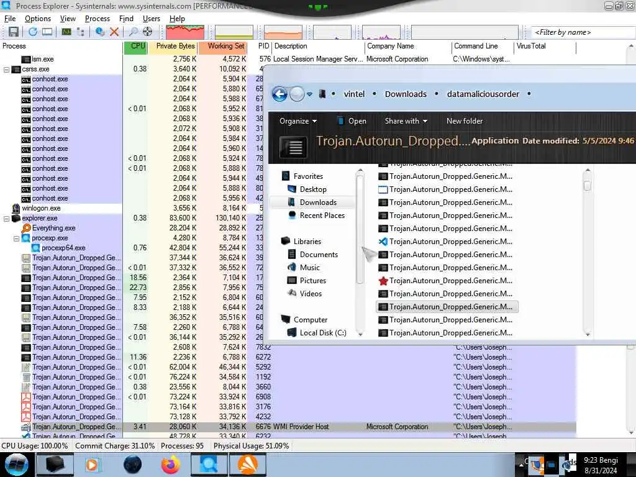Sort by Private Bytes column header
Screen dimensions: 636x477
click(x=173, y=46)
